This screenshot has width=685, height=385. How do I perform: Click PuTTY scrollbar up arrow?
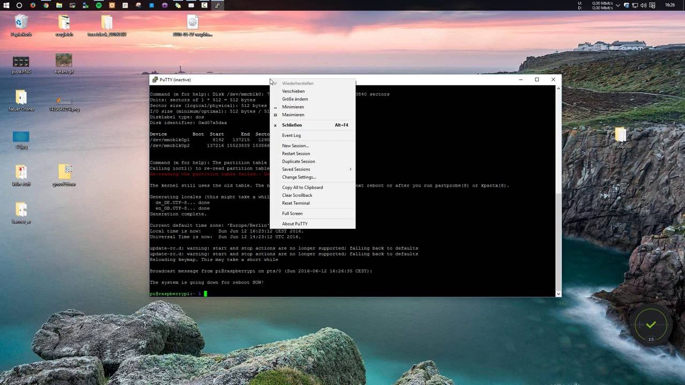point(559,88)
